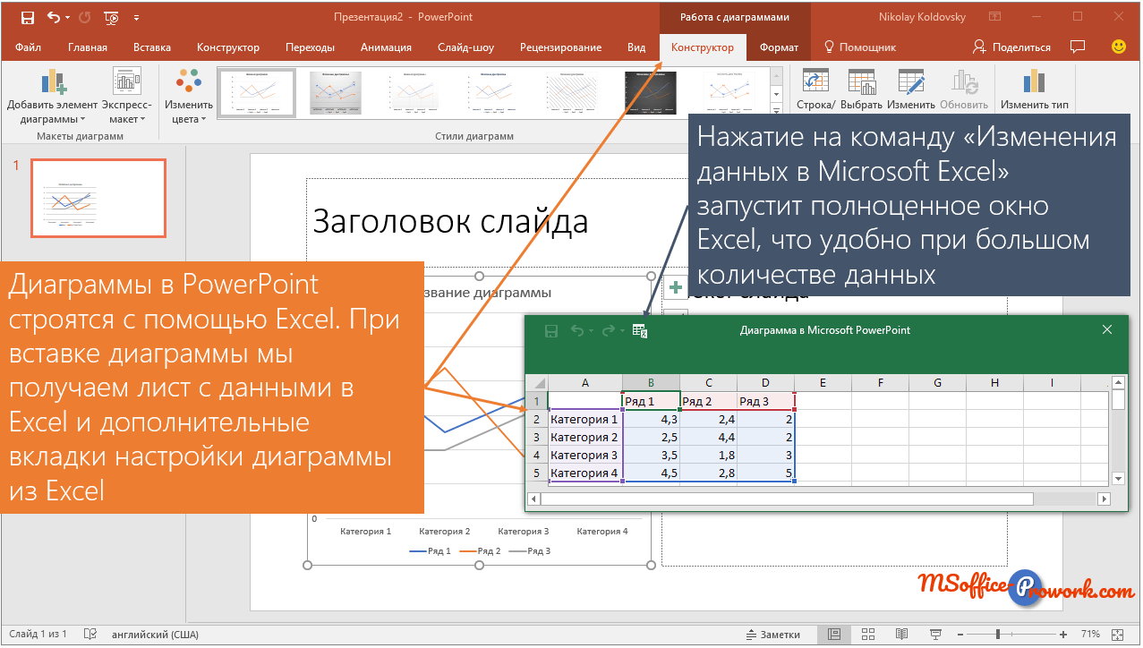Click 'Строка/столбец' switch data icon

815,90
